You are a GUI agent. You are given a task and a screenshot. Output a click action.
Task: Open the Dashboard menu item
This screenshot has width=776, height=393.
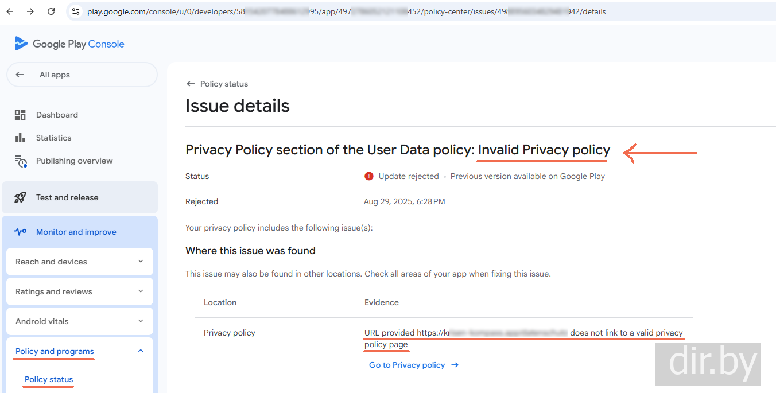coord(57,115)
